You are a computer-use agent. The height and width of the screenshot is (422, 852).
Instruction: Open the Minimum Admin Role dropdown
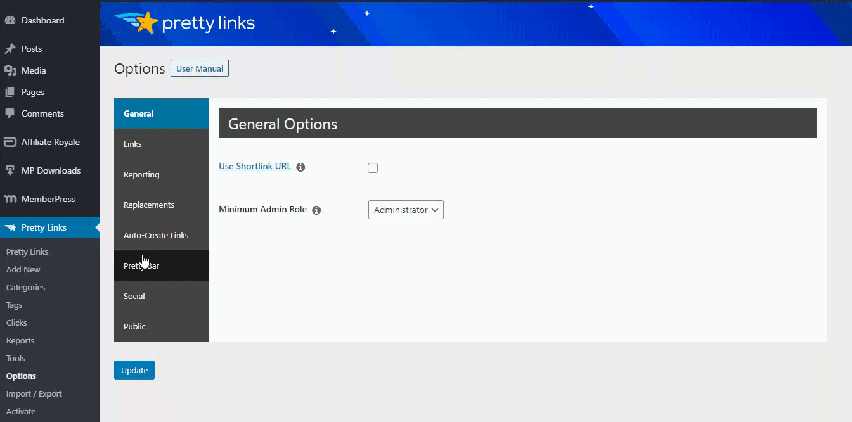(x=406, y=210)
